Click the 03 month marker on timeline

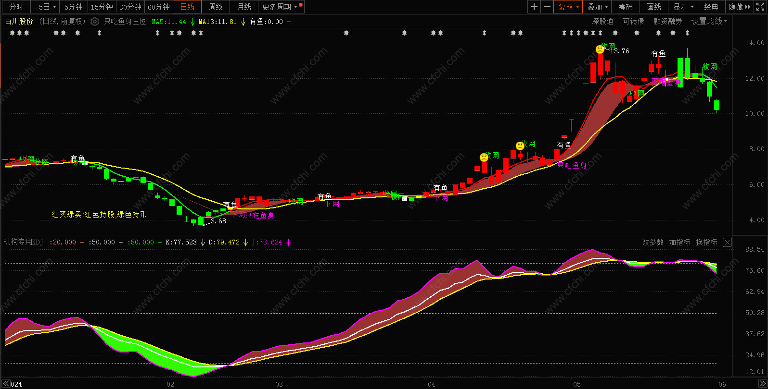(x=279, y=384)
